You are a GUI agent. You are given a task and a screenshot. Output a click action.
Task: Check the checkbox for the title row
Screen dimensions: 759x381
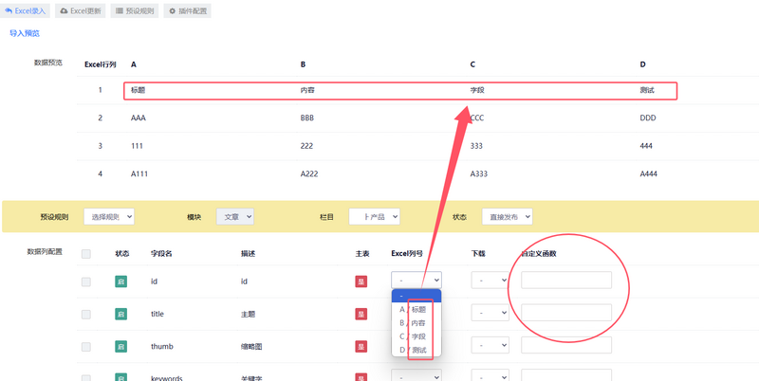(86, 314)
